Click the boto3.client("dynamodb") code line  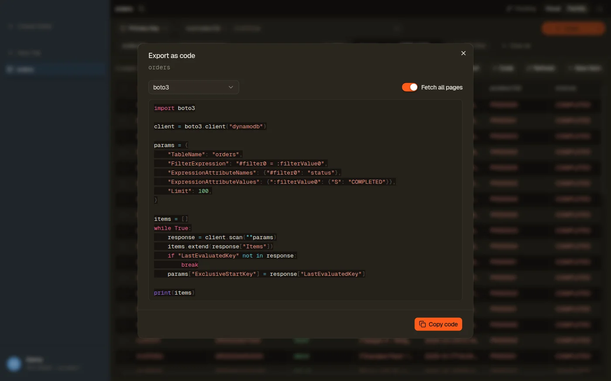click(210, 127)
